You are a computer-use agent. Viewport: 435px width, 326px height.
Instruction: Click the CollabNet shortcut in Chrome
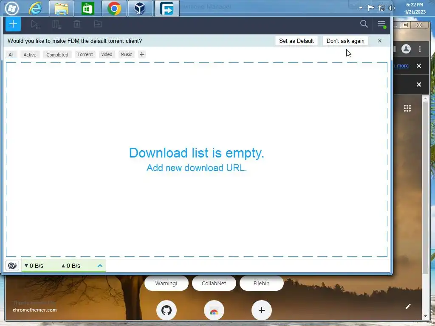point(214,283)
